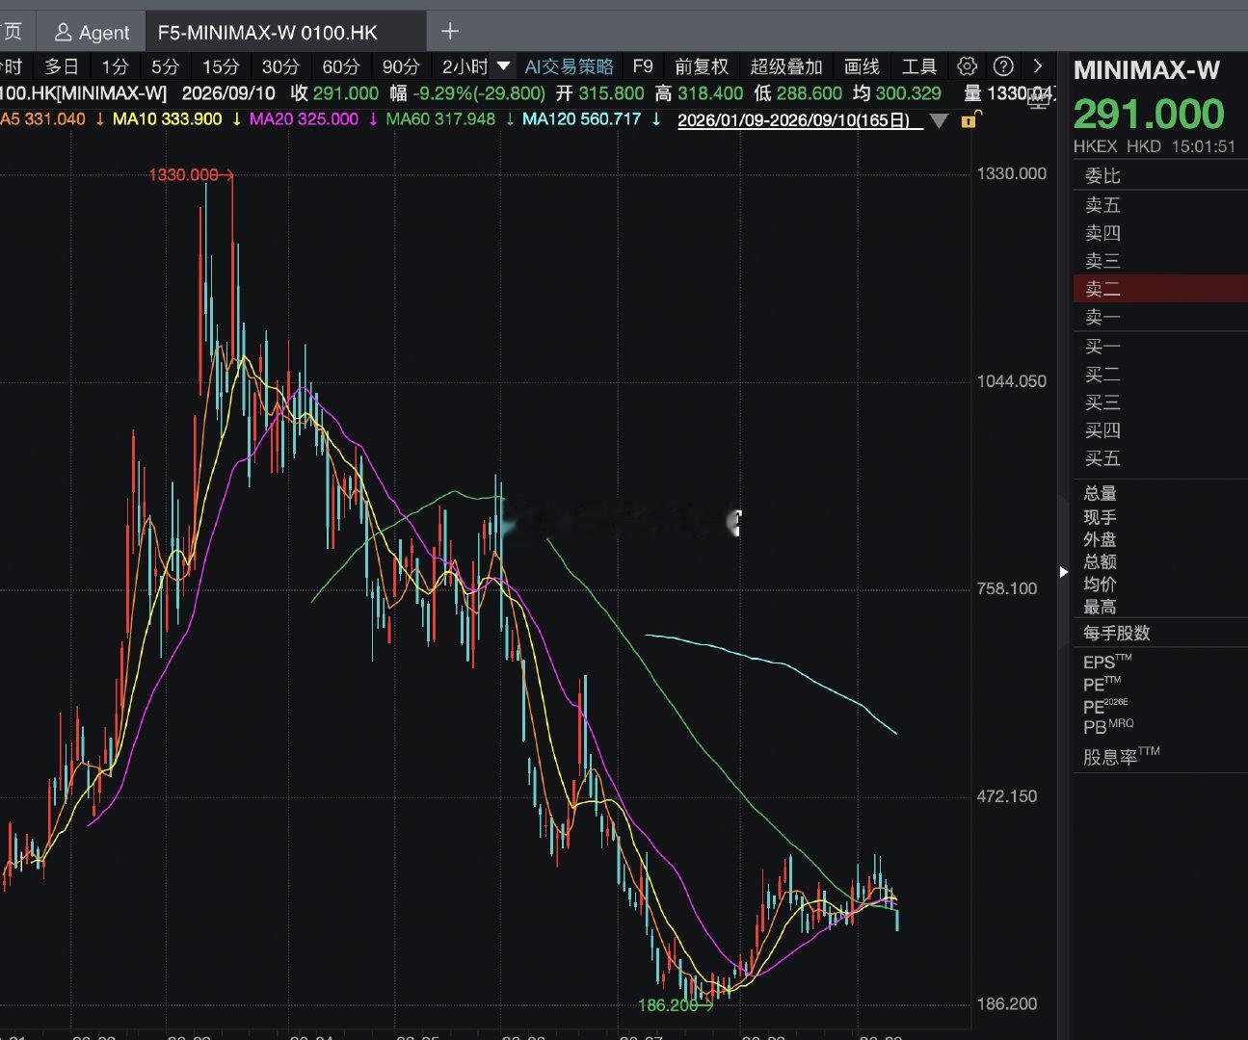The image size is (1248, 1040).
Task: Select the 卖一 ask level row
Action: point(1159,317)
